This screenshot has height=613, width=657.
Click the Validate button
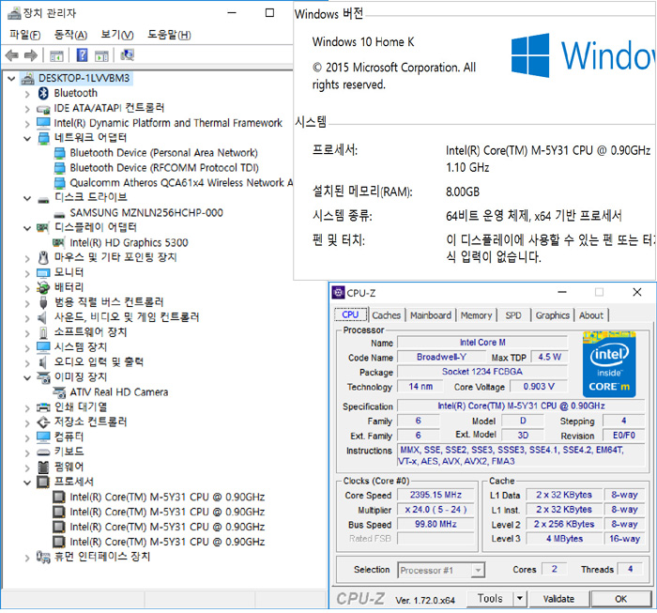click(559, 599)
